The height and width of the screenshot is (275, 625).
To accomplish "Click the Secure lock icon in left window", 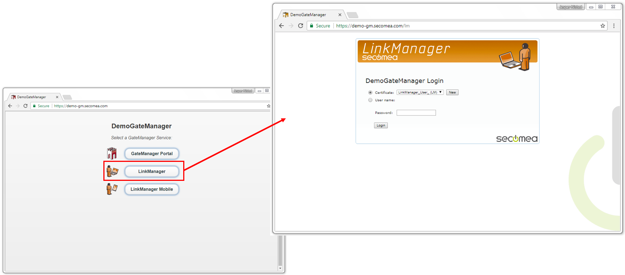I will [x=34, y=106].
